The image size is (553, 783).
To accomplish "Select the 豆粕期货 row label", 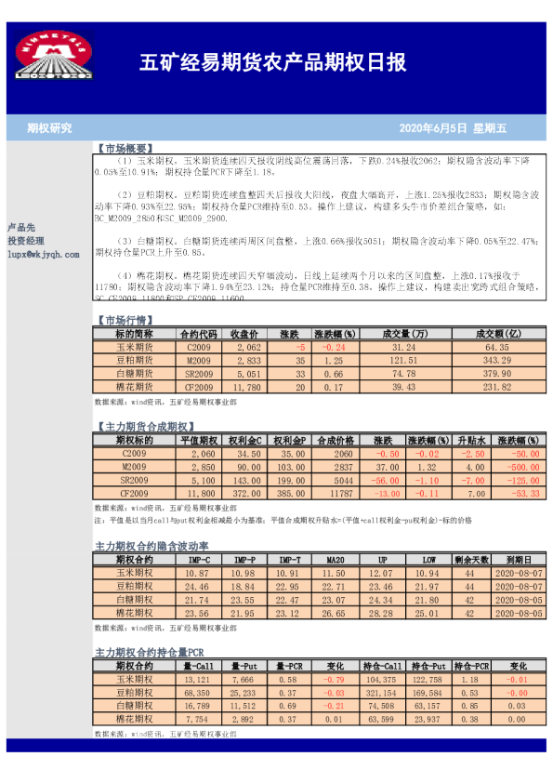I will click(134, 360).
